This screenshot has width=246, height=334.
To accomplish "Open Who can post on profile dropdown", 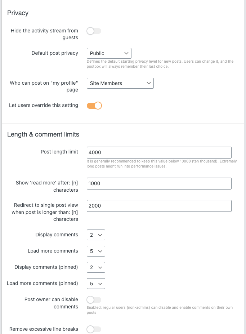I will (120, 83).
